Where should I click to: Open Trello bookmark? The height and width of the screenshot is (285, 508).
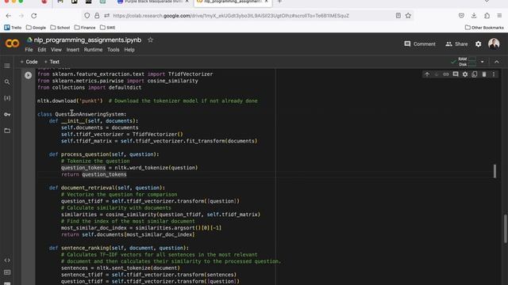(x=13, y=28)
